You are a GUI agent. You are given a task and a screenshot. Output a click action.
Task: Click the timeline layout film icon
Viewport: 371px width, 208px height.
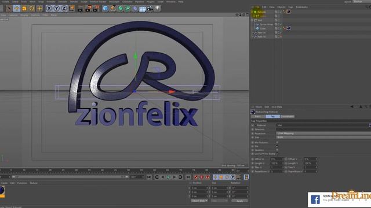click(246, 177)
